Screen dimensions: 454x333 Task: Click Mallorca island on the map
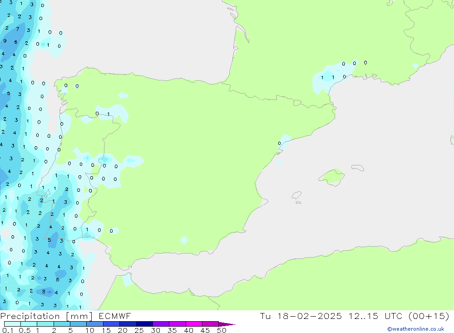pyautogui.click(x=331, y=176)
